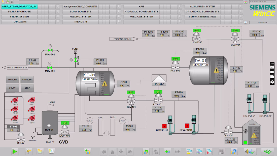
Task: Click the TT-503 temperature value field
Action: pyautogui.click(x=12, y=130)
